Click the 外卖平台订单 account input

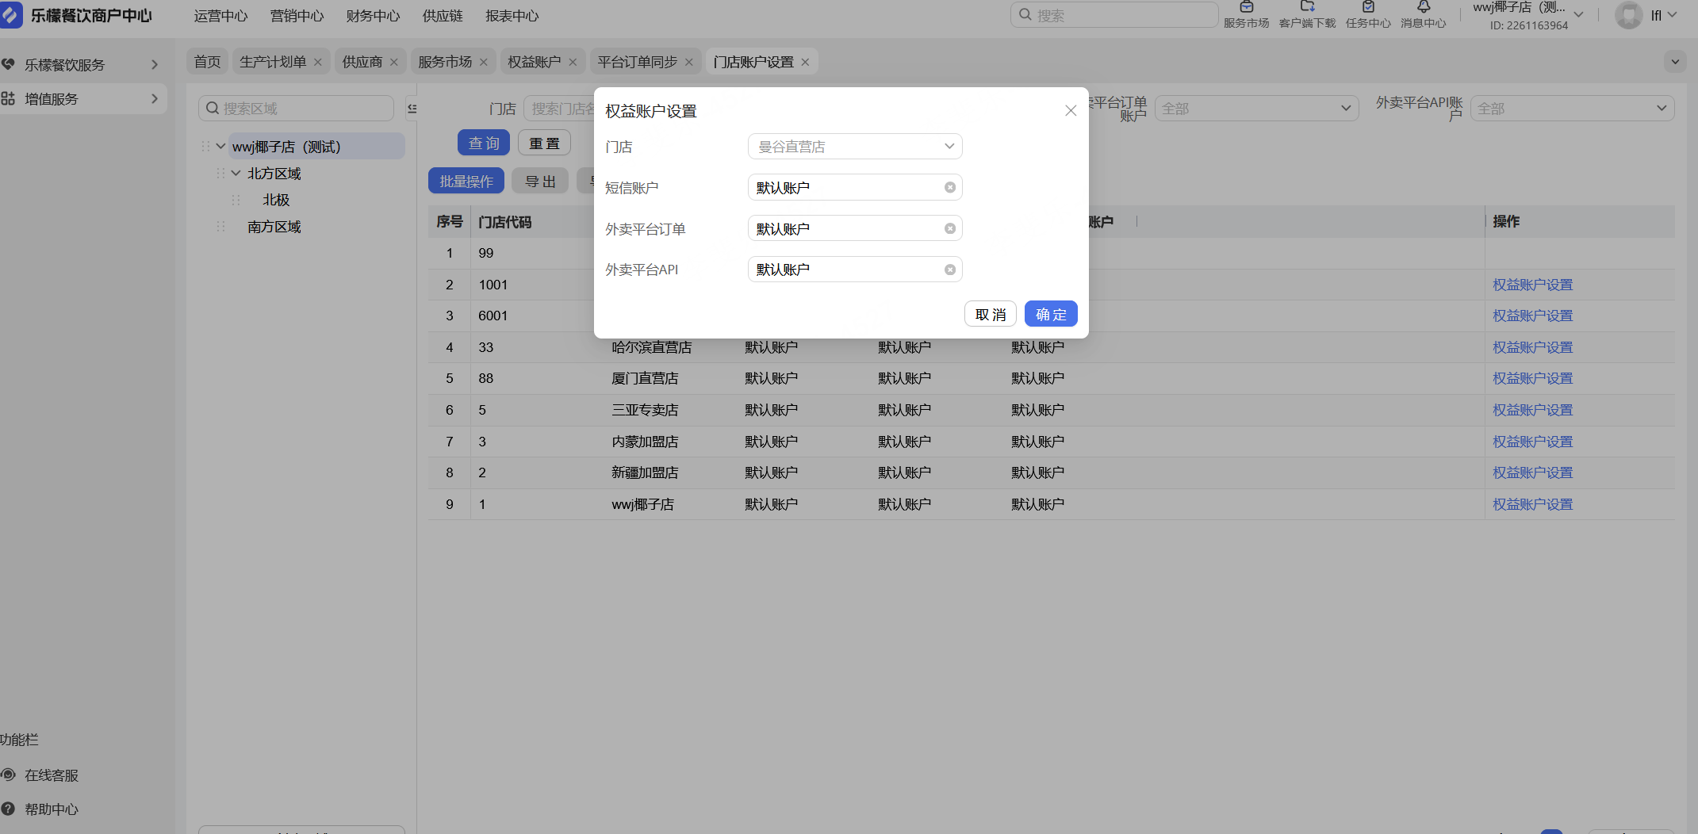855,229
